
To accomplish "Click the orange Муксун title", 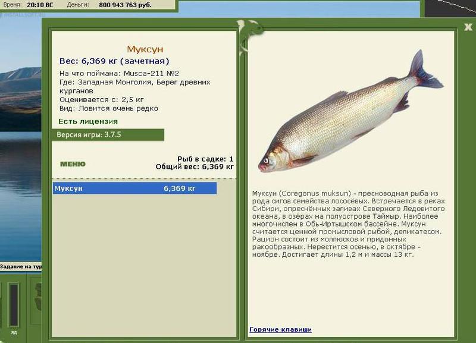I will click(145, 49).
